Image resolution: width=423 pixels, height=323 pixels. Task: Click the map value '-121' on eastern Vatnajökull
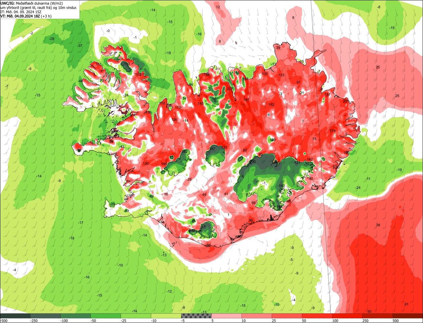click(297, 162)
